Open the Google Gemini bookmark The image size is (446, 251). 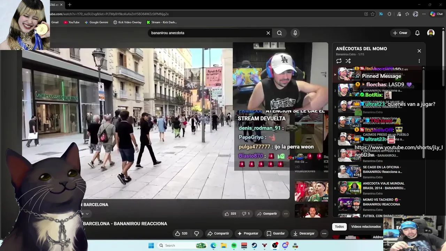96,22
